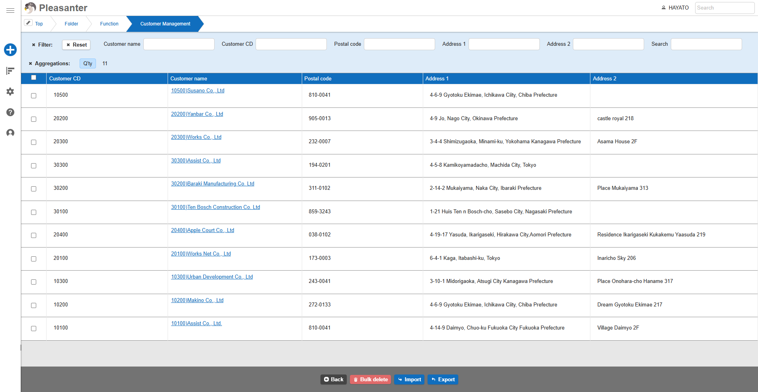Click the Back button
This screenshot has height=392, width=758.
(334, 380)
